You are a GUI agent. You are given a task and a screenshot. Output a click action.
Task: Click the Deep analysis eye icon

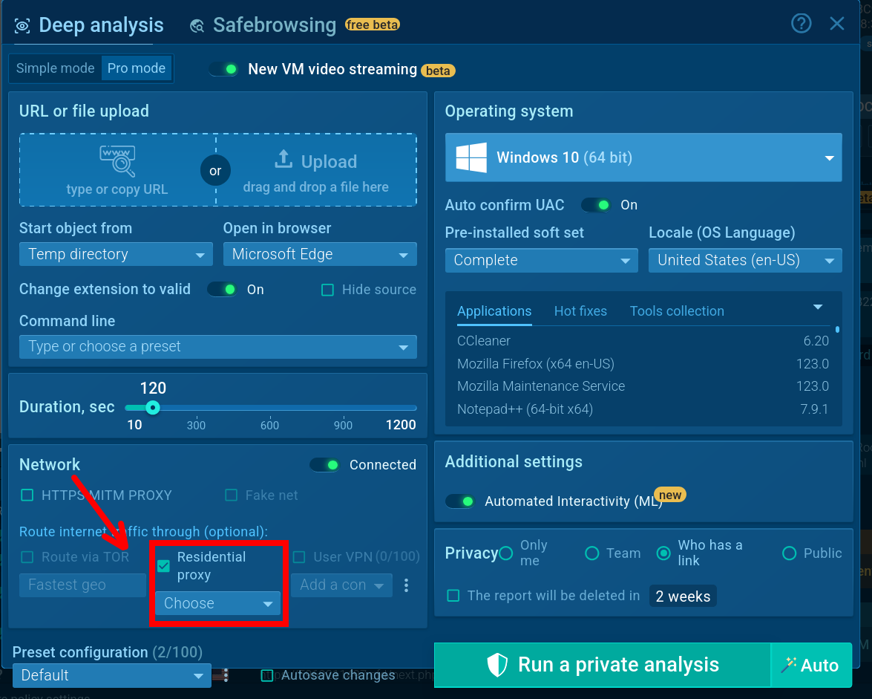click(x=22, y=25)
